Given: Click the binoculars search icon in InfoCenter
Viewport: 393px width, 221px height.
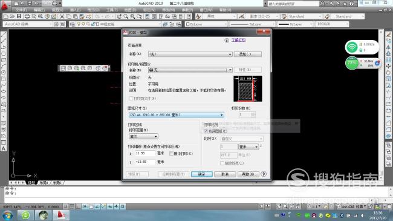Looking at the screenshot, I should 323,4.
